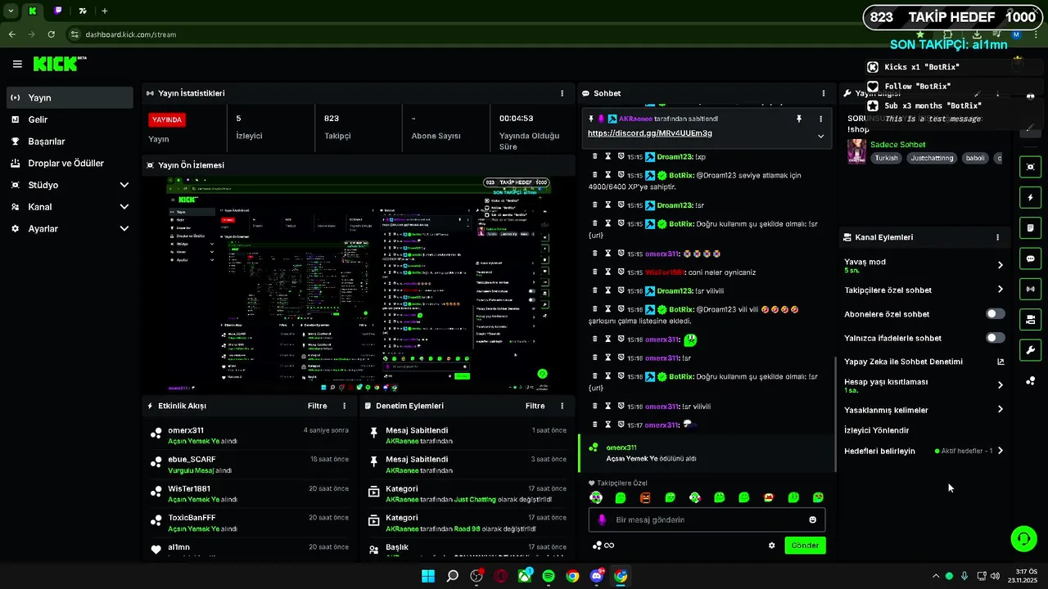
Task: Click the Turkish stream tag
Action: point(887,158)
